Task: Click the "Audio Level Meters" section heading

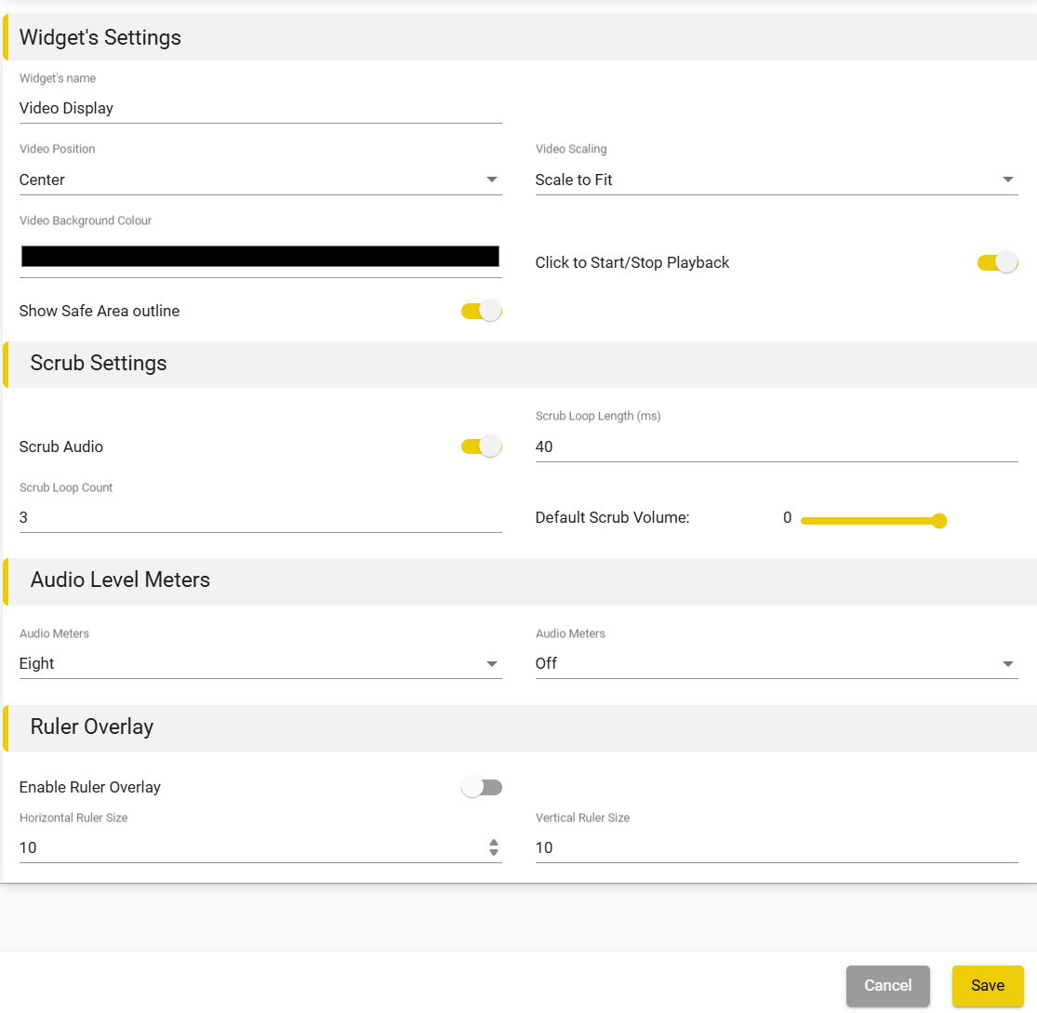Action: coord(120,580)
